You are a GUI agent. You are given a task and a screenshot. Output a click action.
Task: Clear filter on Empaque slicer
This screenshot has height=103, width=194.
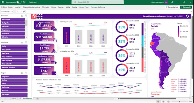click(x=26, y=43)
